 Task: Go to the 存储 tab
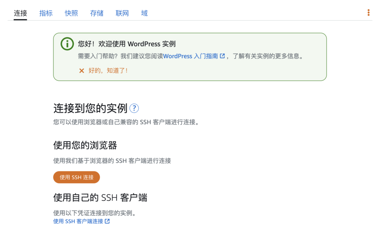pyautogui.click(x=97, y=13)
